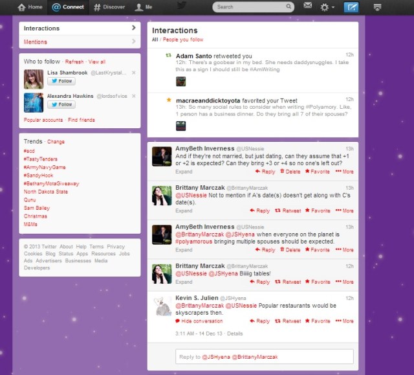View all follow suggestions

click(97, 62)
